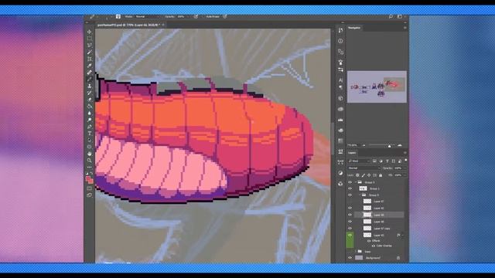Toggle visibility of Group 9
The image size is (495, 278).
350,195
